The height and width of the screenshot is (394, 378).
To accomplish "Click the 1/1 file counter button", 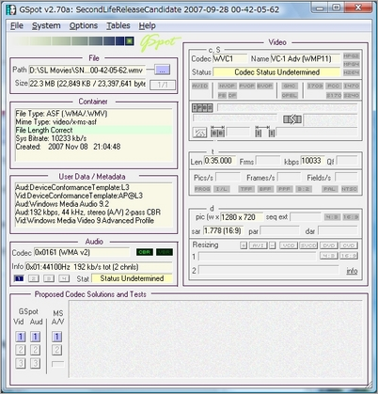I will 163,85.
